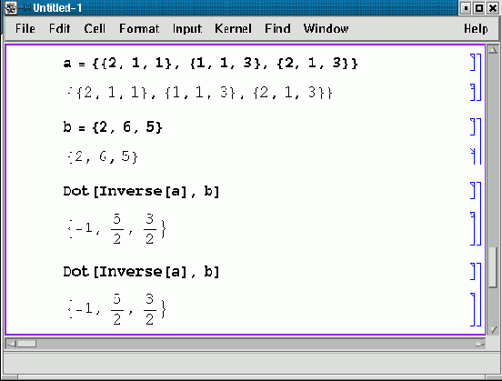502x381 pixels.
Task: Click the window menu icon in title bar
Action: pyautogui.click(x=10, y=8)
